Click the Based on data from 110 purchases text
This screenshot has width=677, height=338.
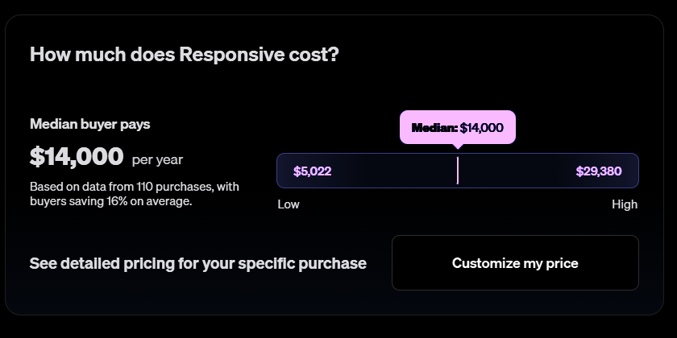click(x=135, y=187)
